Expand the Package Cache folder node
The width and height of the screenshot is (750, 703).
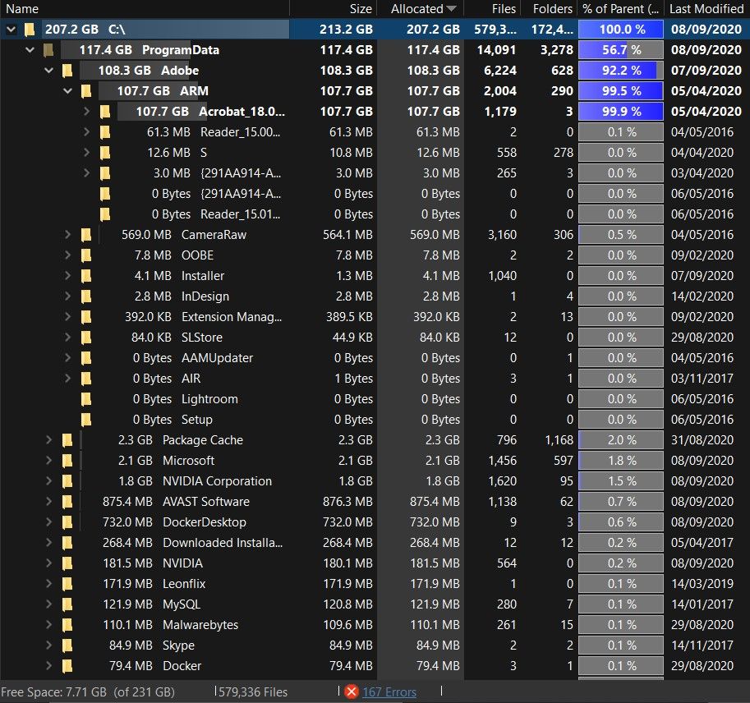48,440
